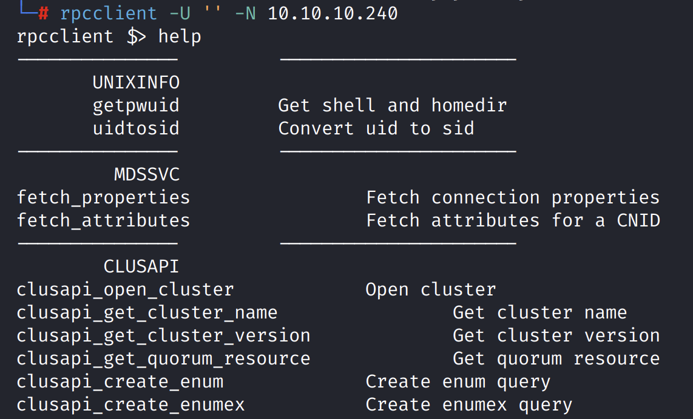This screenshot has width=693, height=419.
Task: Click the UNIXINFO section header
Action: point(136,82)
